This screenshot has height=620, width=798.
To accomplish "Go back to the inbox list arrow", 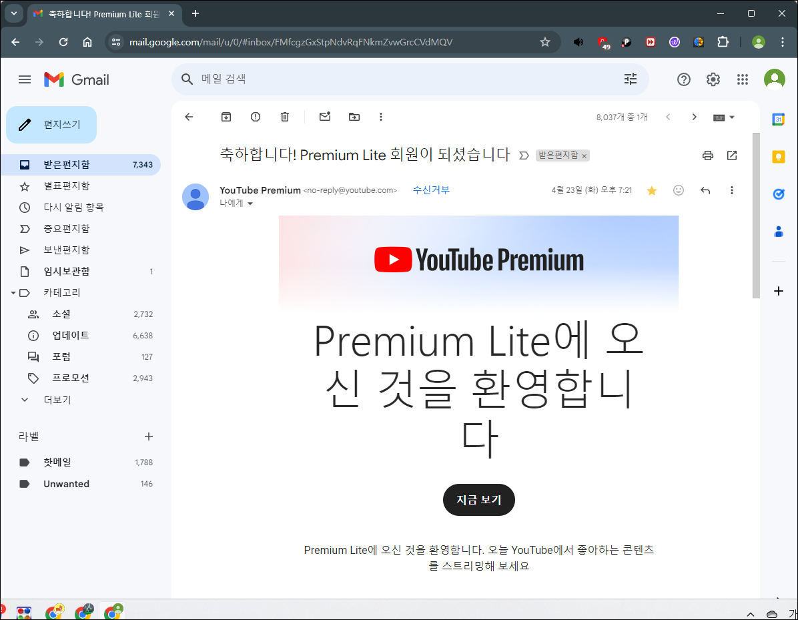I will (x=189, y=117).
